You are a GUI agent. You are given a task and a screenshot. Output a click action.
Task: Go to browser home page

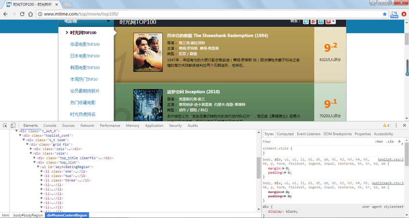(31, 14)
